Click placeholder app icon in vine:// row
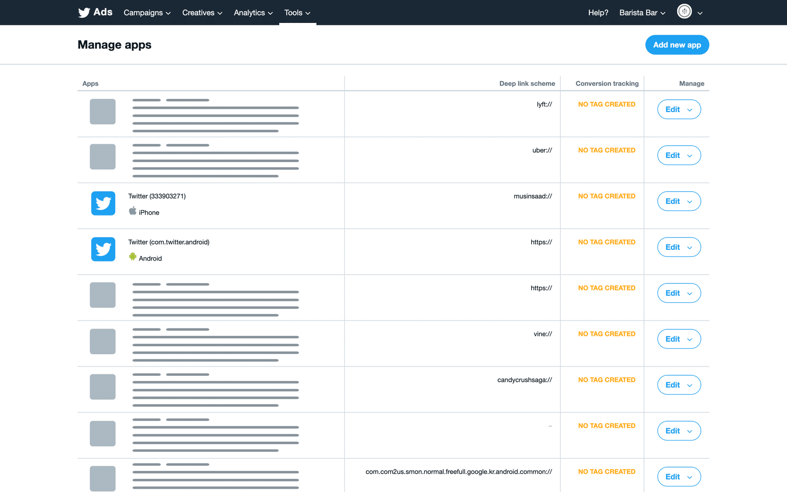The image size is (787, 492). point(103,341)
